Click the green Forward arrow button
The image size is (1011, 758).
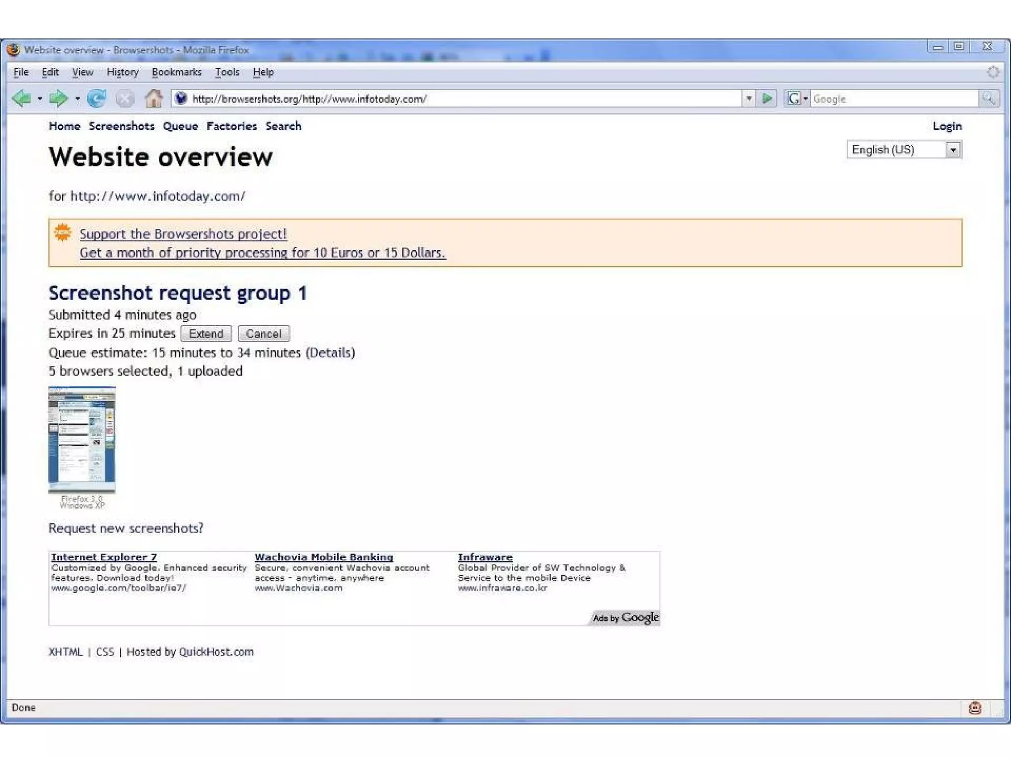58,99
